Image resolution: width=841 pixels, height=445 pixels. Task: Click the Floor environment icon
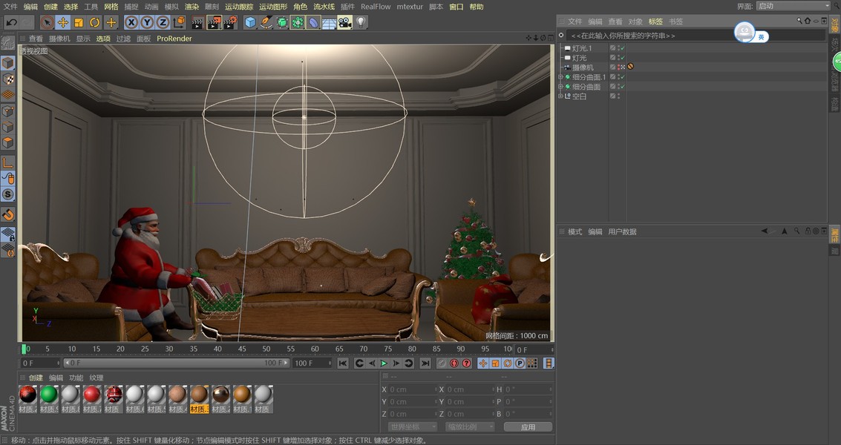click(x=330, y=23)
